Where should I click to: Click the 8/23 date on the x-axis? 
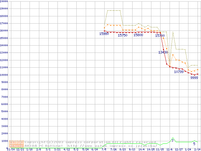coord(122,149)
